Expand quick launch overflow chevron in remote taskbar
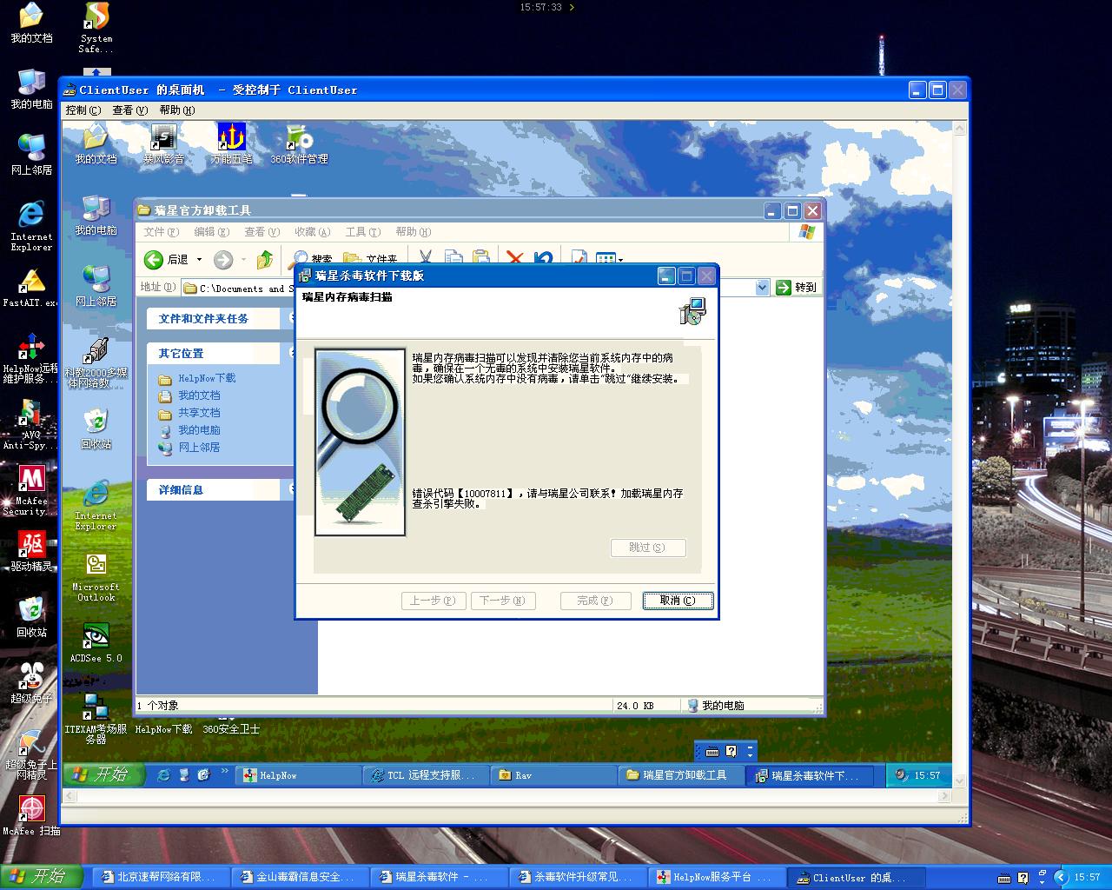The image size is (1112, 890). (225, 771)
